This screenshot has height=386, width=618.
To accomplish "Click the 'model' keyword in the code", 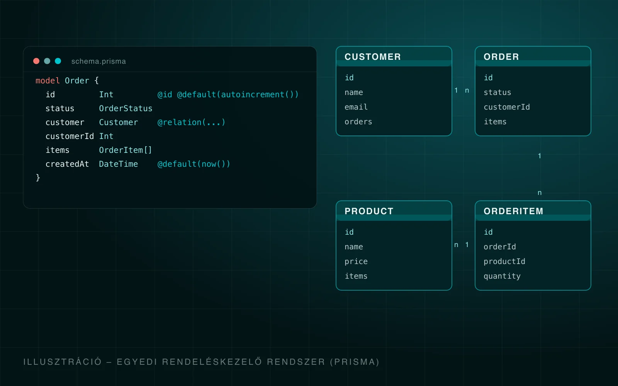I will point(48,81).
